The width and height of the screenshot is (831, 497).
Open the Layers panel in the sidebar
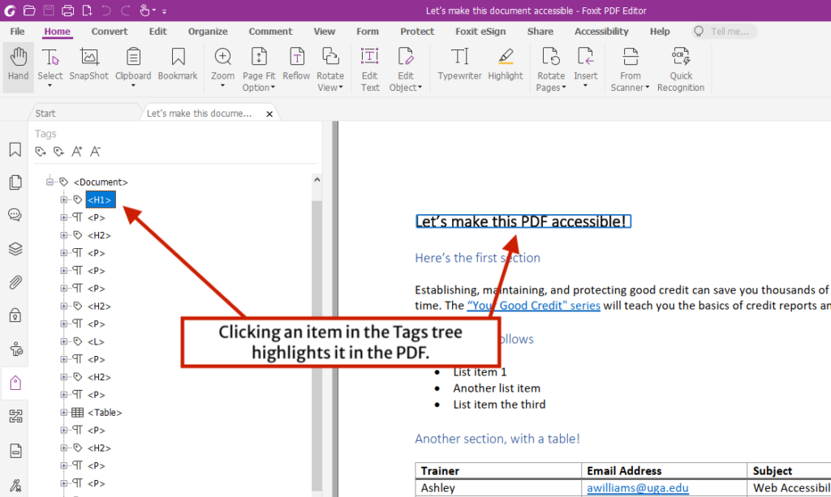tap(15, 249)
